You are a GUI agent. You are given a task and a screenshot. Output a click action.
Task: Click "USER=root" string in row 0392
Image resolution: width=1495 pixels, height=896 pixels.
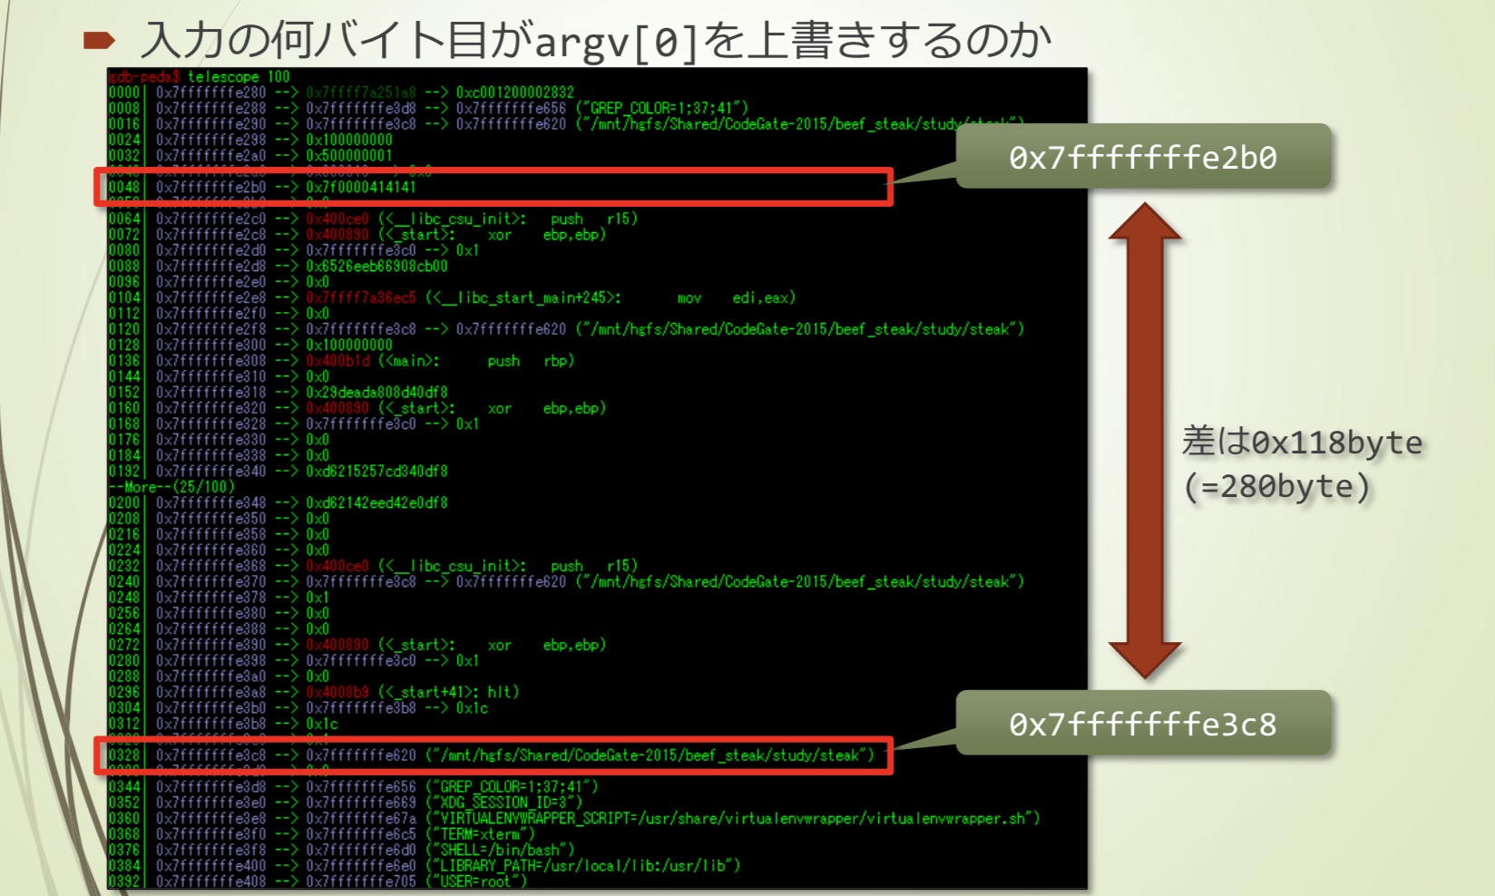tap(476, 881)
